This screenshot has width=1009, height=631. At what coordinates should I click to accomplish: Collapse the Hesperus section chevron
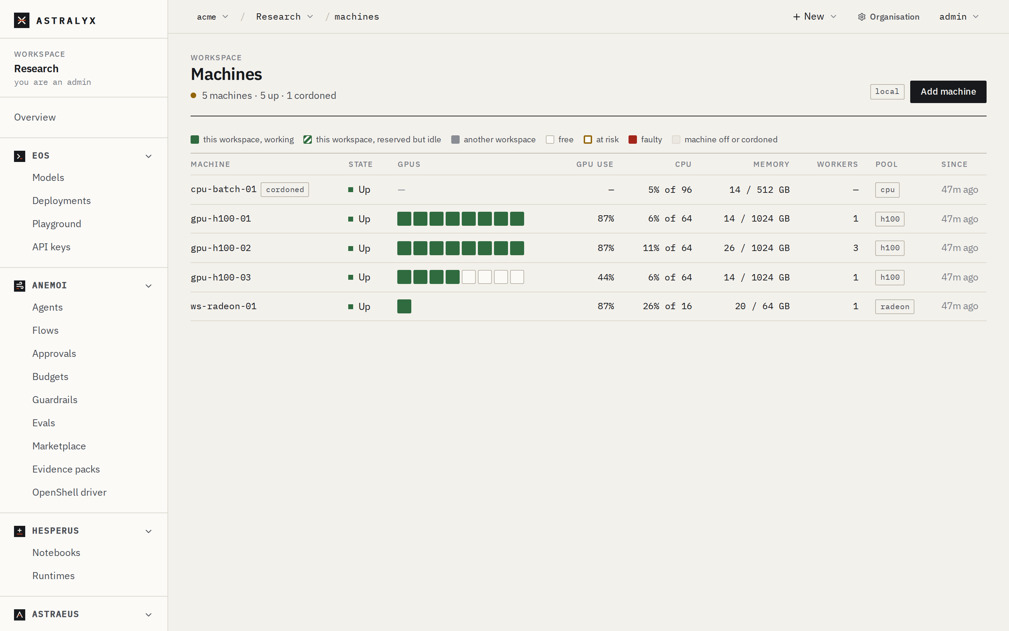(149, 532)
